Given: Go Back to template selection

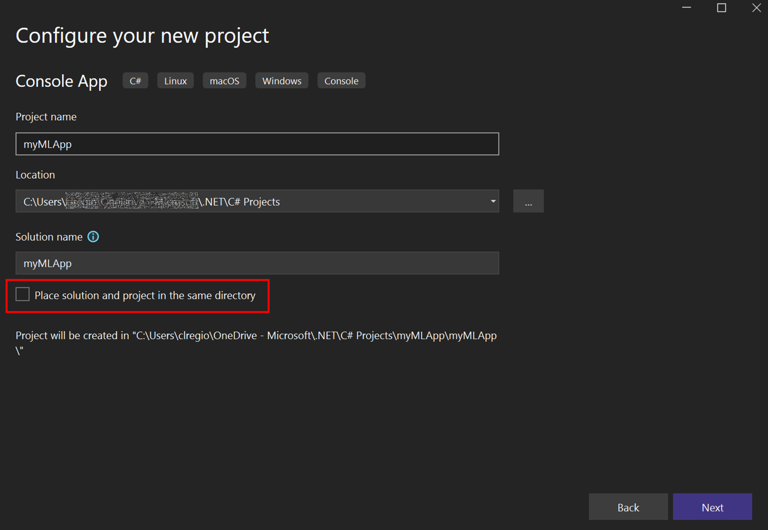Looking at the screenshot, I should point(628,507).
